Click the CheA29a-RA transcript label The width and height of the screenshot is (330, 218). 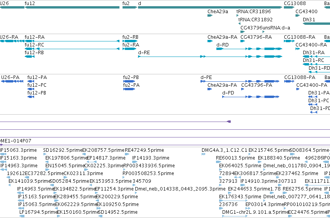coord(222,37)
